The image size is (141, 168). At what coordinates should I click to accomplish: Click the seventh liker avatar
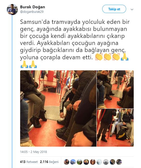point(106,162)
